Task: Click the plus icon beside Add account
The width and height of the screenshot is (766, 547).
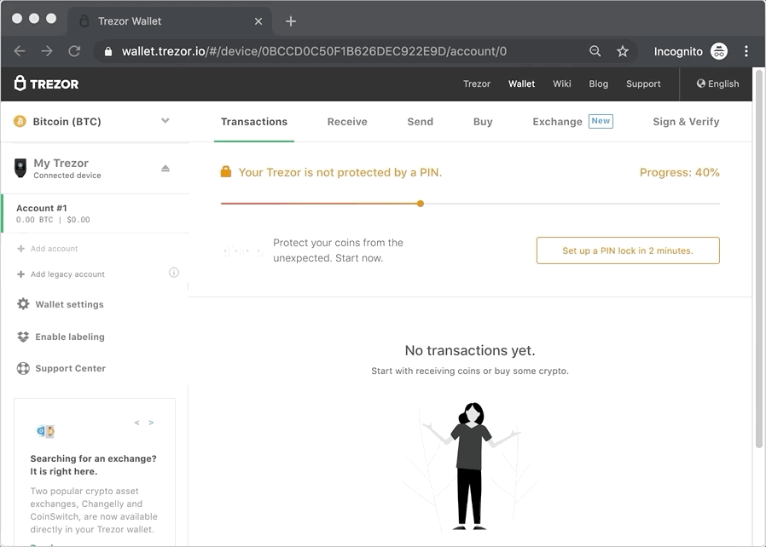Action: pos(21,249)
